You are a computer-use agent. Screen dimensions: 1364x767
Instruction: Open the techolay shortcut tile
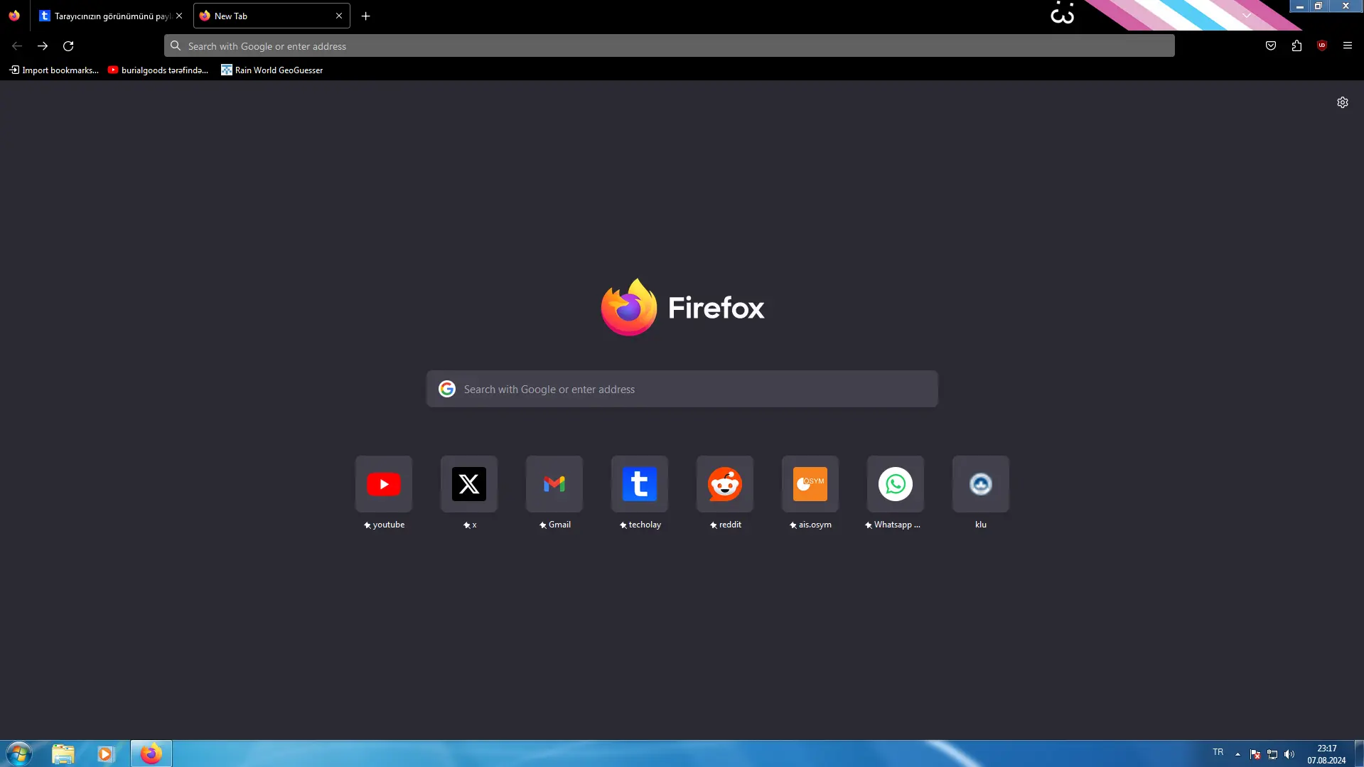(x=640, y=484)
